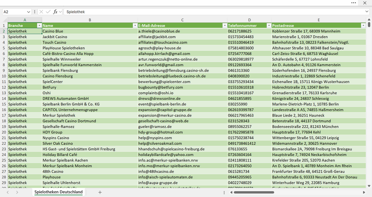Click the horizontal scrollbar right arrow

click(364, 192)
